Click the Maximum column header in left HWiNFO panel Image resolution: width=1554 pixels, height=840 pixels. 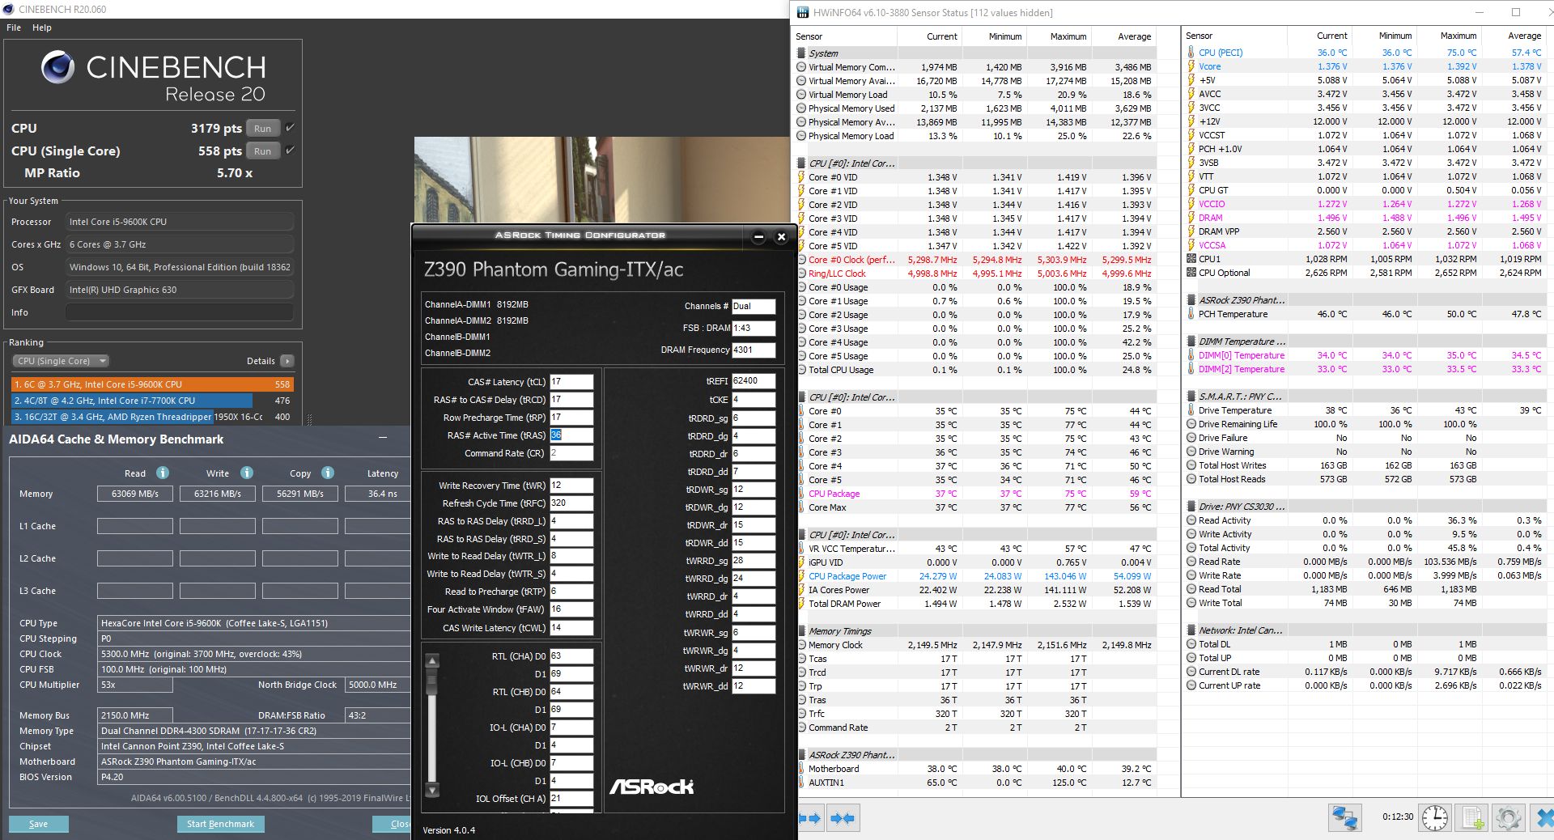[x=1068, y=36]
